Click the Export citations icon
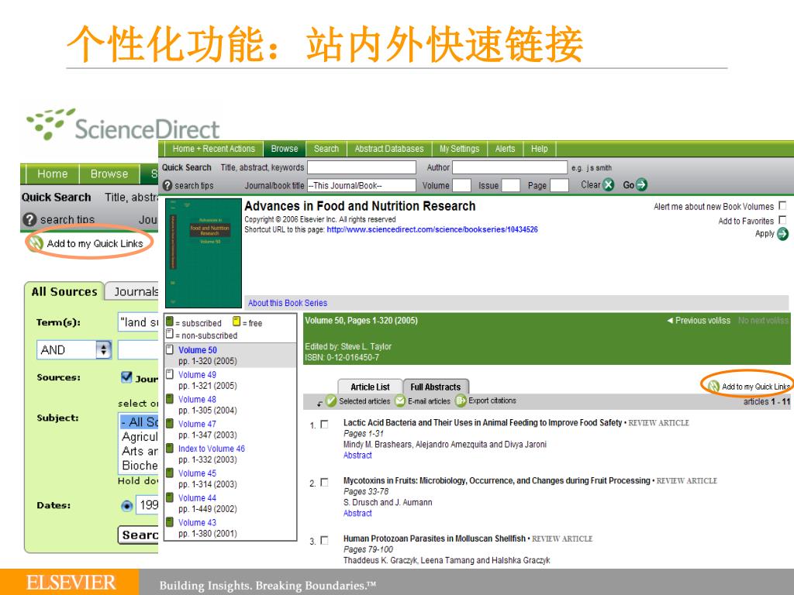 (461, 401)
